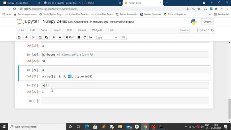
Task: Restart the kernel icon
Action: point(85,38)
